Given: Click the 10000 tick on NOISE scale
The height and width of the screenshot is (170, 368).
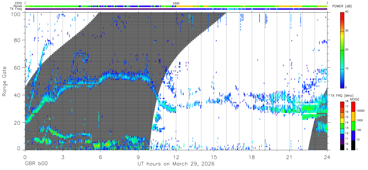Looking at the screenshot, I should pyautogui.click(x=361, y=111).
